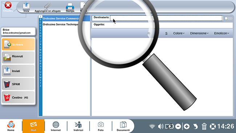
Task: Click the speaker volume icon
Action: click(161, 126)
